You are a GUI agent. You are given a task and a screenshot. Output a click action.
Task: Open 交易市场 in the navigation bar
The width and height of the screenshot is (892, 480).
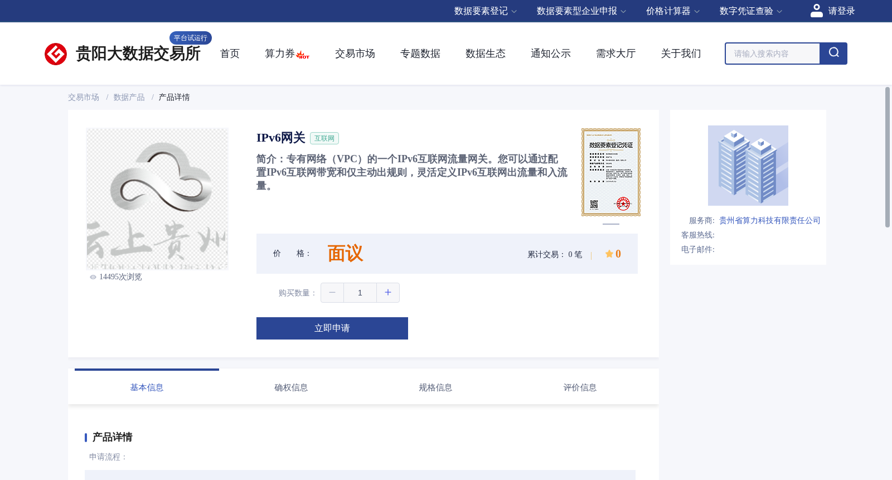[355, 54]
